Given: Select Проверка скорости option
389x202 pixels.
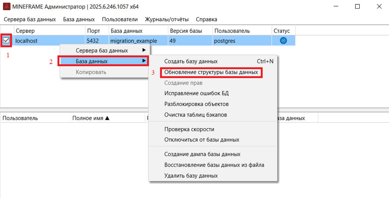Looking at the screenshot, I should tap(213, 129).
